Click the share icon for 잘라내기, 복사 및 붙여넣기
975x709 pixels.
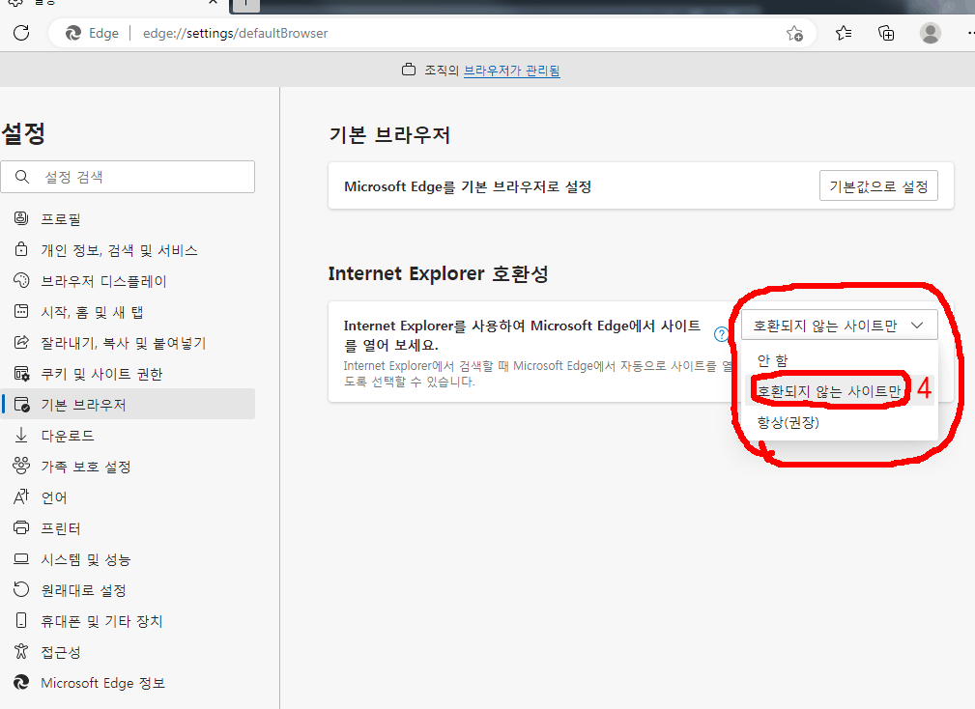point(21,342)
